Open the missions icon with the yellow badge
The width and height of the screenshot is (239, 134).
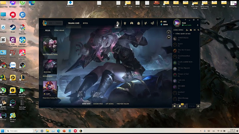coord(180,106)
